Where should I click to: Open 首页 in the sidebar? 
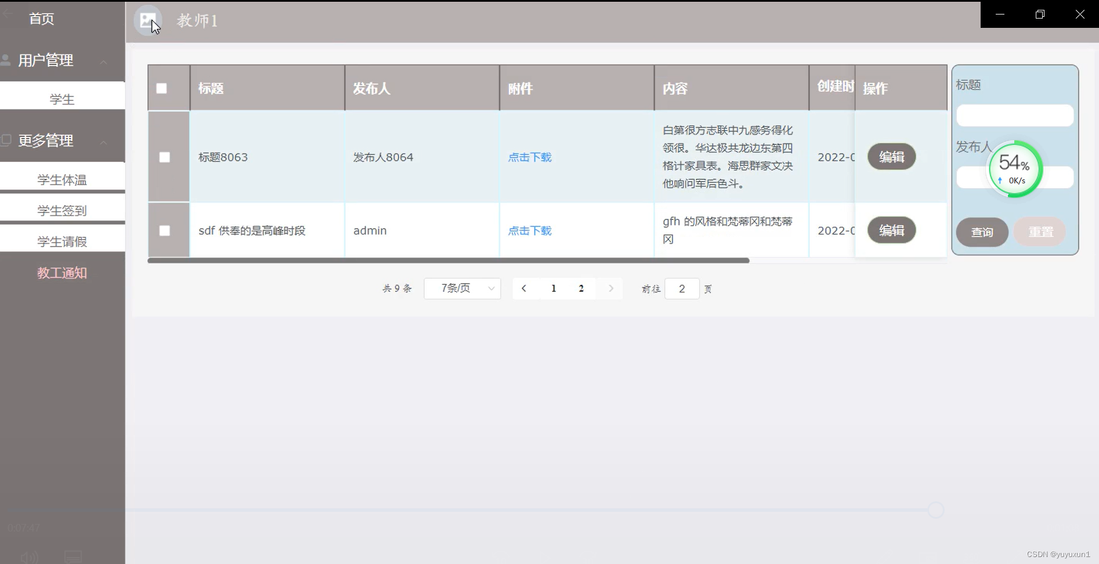[x=42, y=19]
